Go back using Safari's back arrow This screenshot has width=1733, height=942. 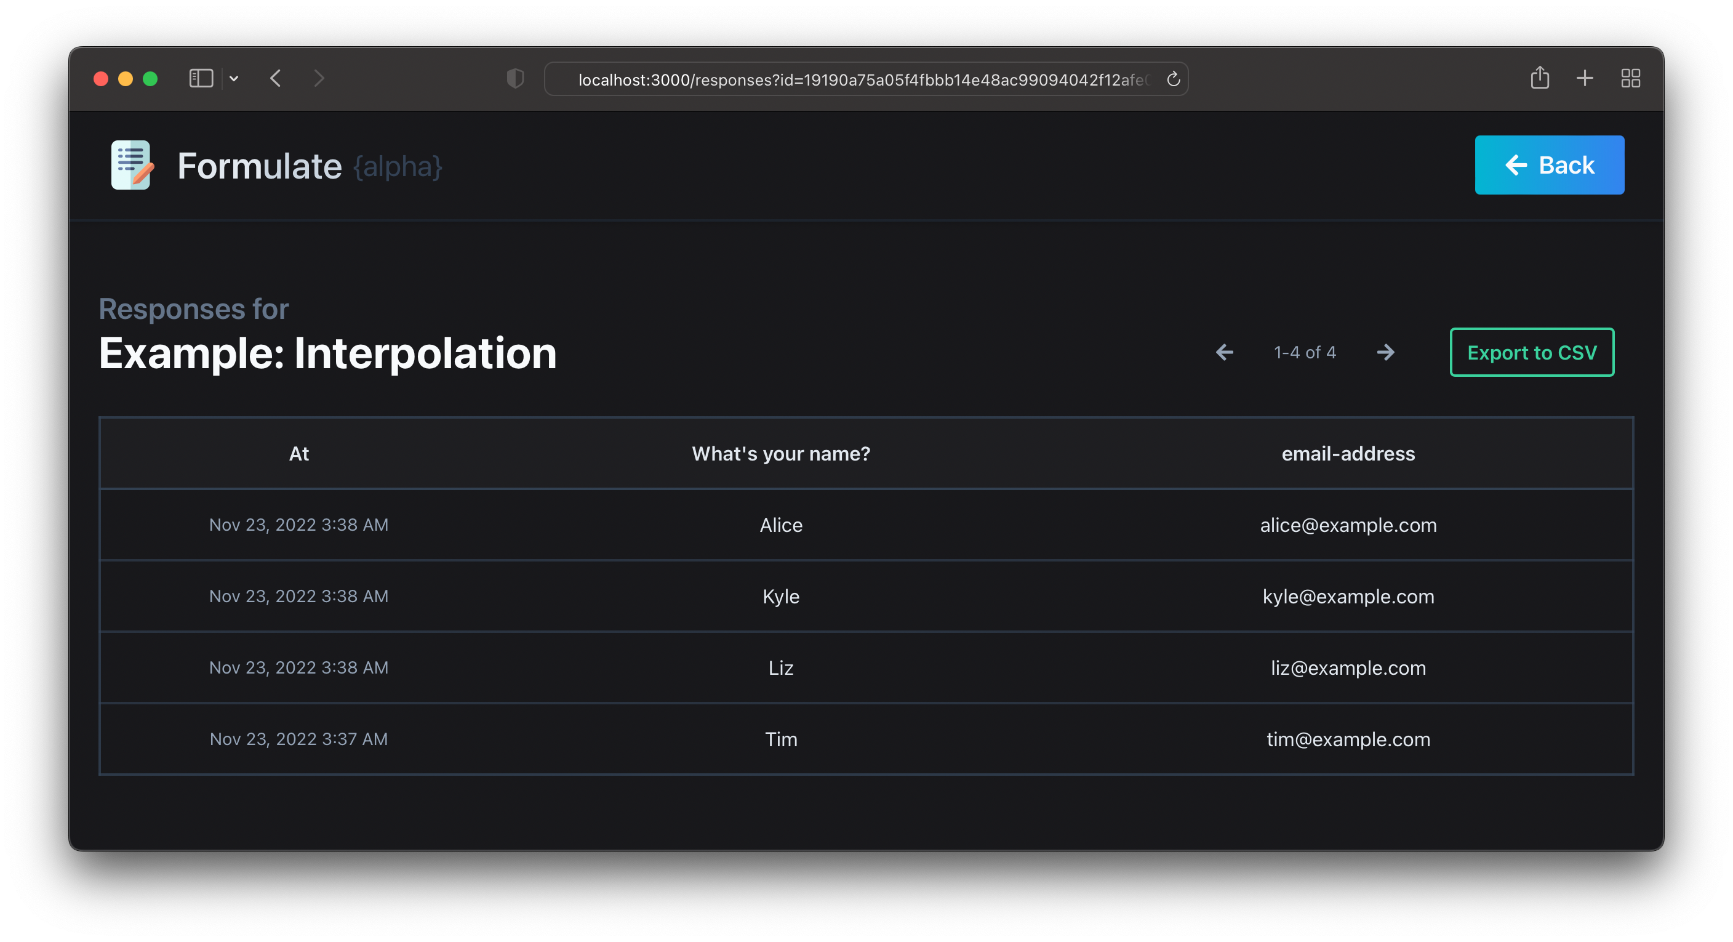pos(276,79)
